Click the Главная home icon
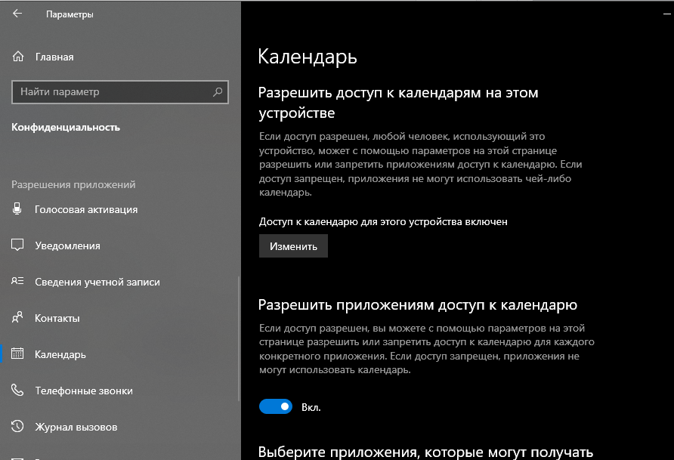The width and height of the screenshot is (674, 460). [18, 57]
